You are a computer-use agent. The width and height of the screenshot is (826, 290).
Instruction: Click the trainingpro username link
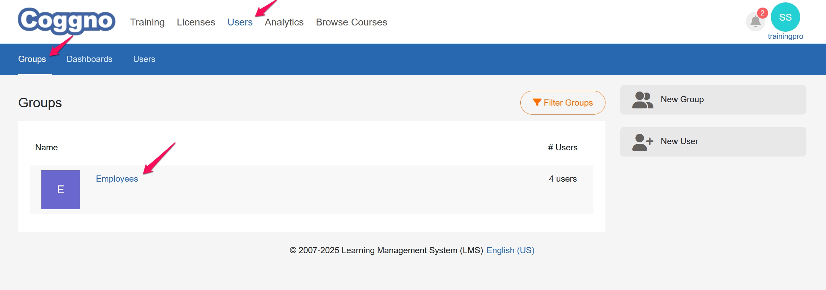[x=785, y=36]
